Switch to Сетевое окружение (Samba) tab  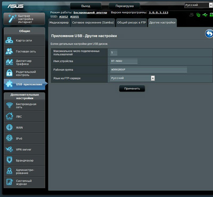(x=93, y=23)
